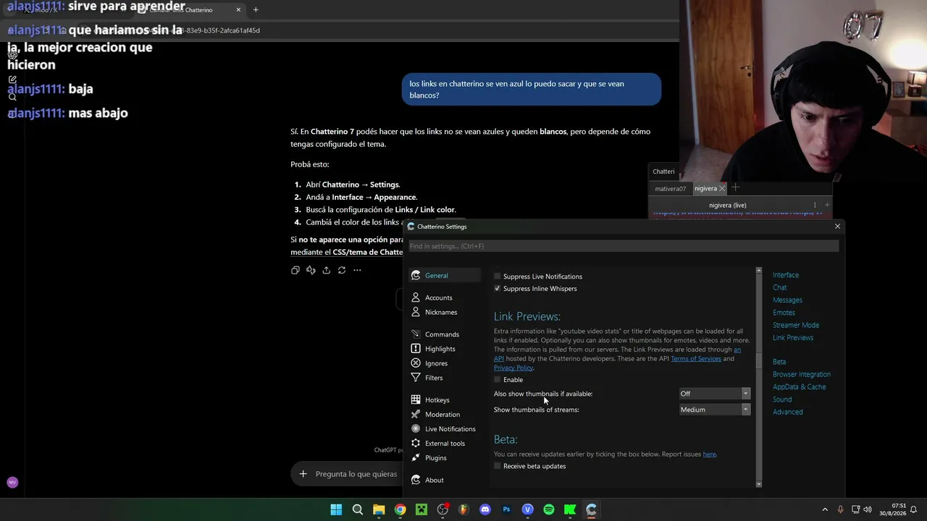927x521 pixels.
Task: Open the General settings page icon
Action: 416,276
